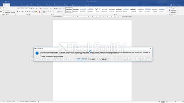This screenshot has height=103, width=184.
Task: Toggle subscript formatting
Action: click(x=28, y=12)
